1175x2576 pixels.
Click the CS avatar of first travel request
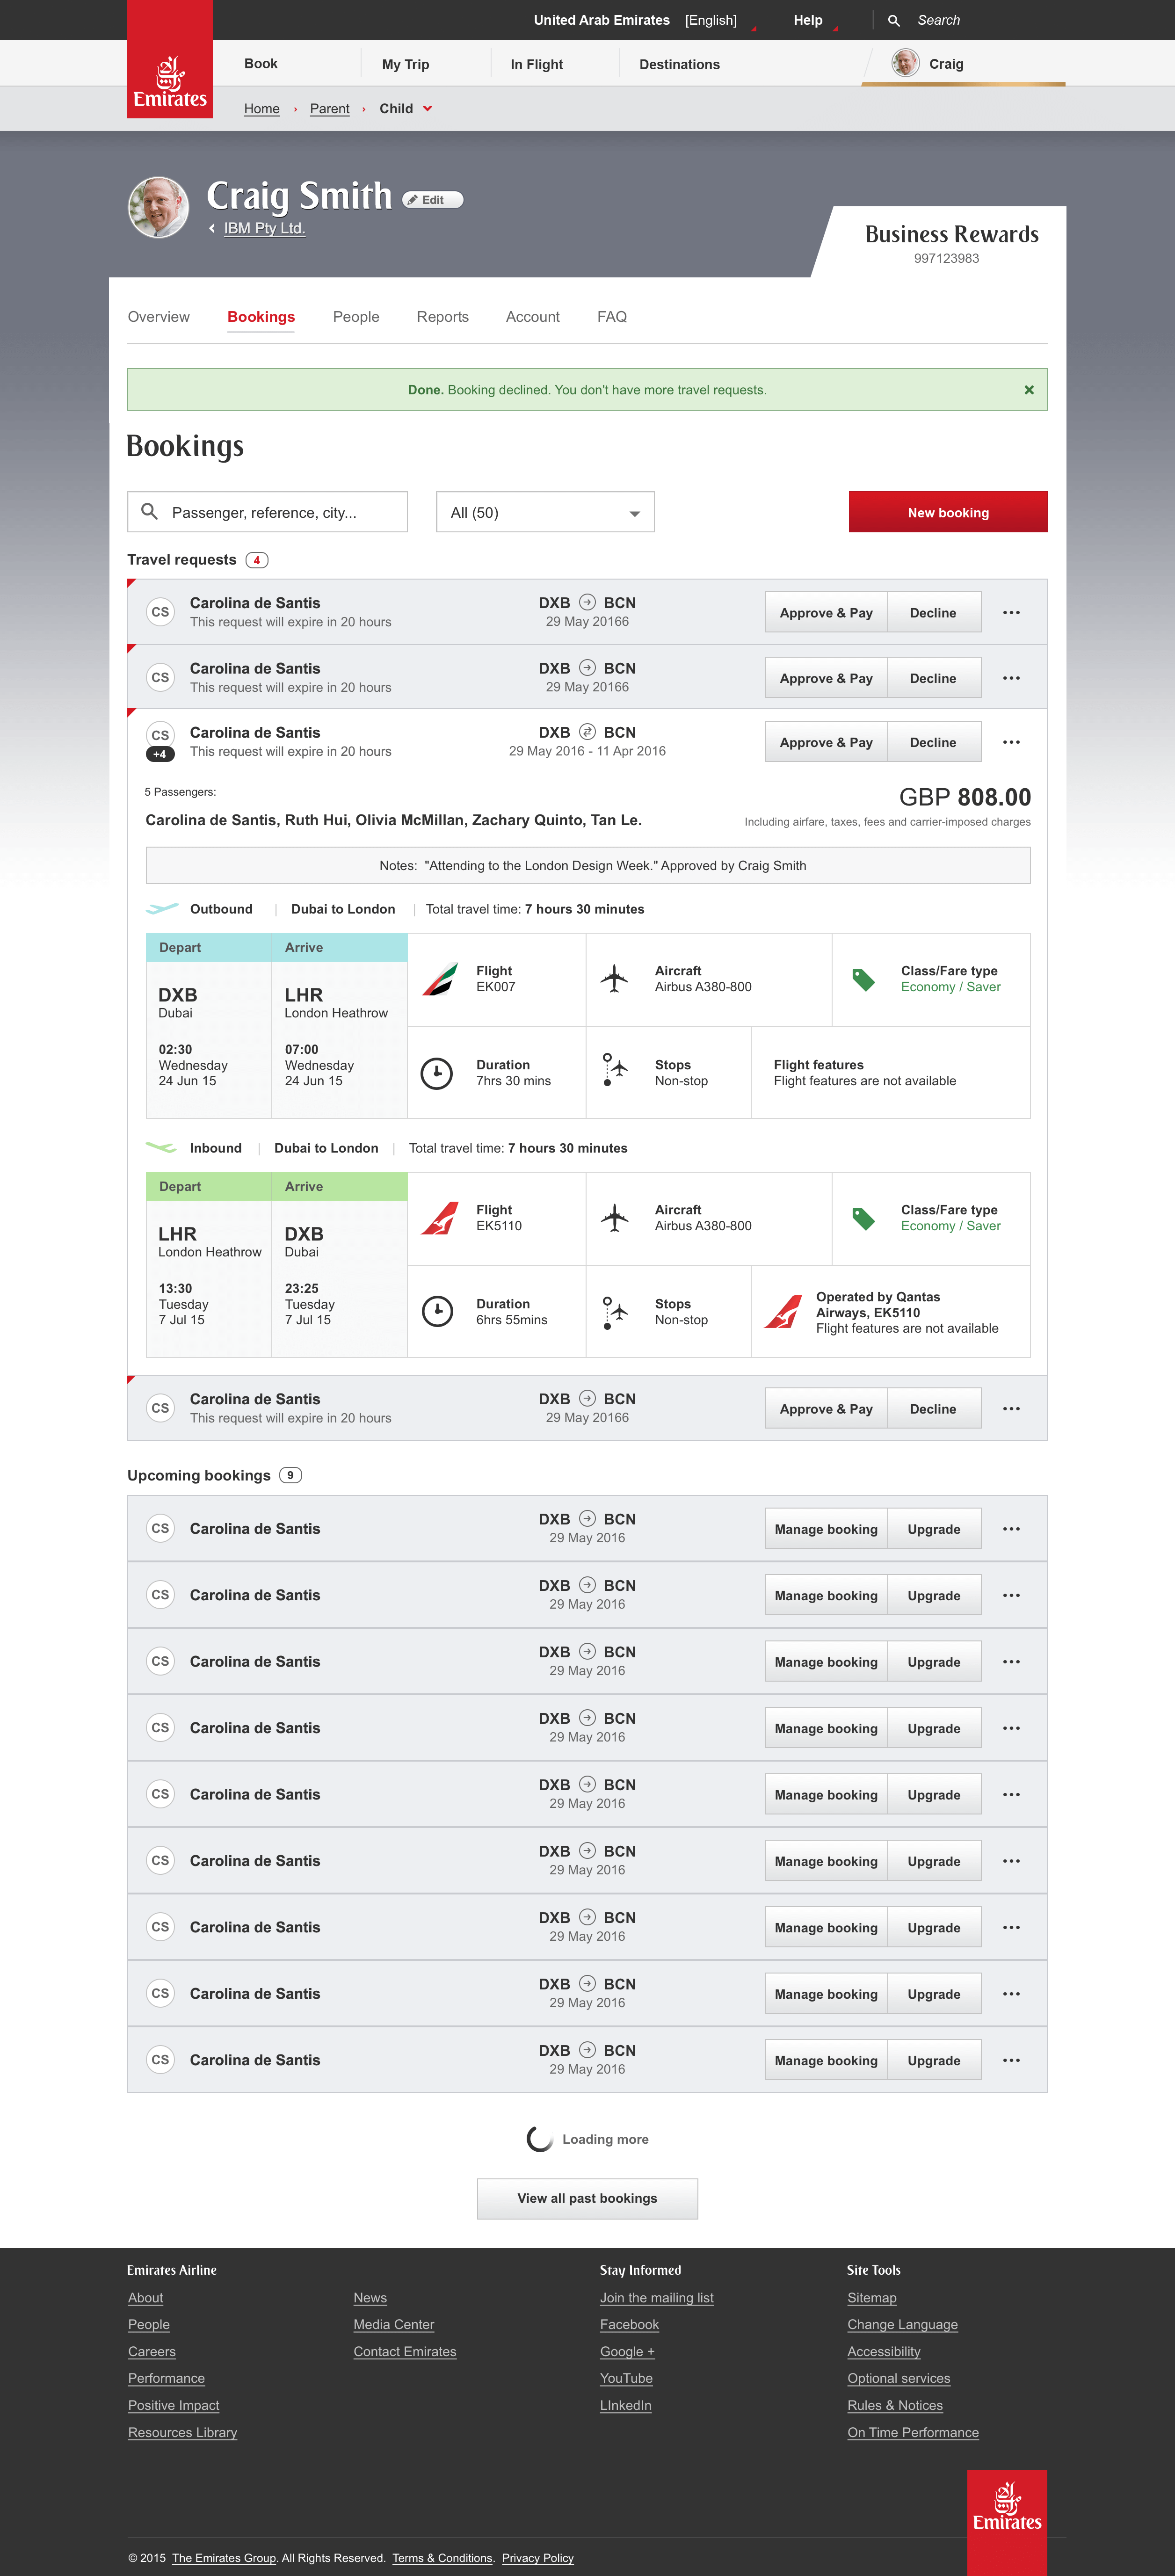160,612
